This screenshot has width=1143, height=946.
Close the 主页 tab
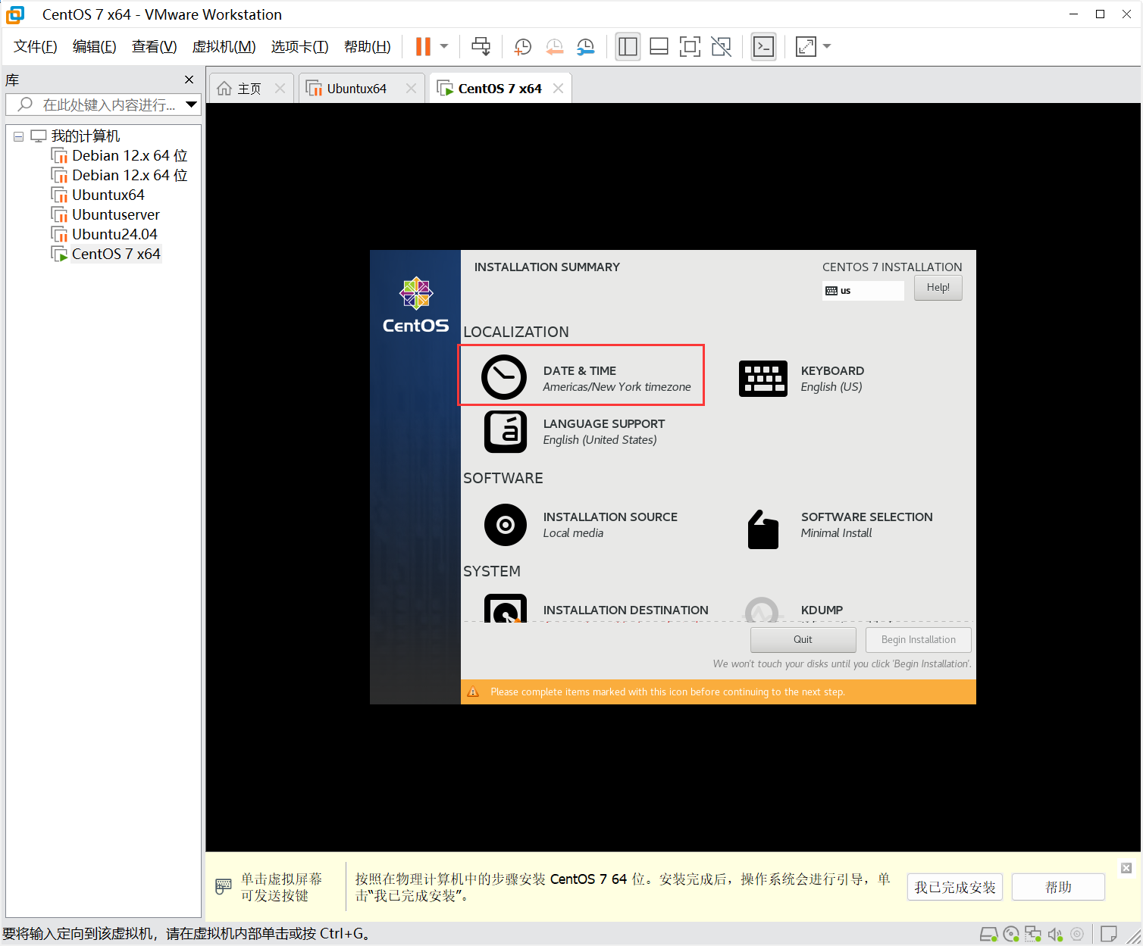pos(280,89)
